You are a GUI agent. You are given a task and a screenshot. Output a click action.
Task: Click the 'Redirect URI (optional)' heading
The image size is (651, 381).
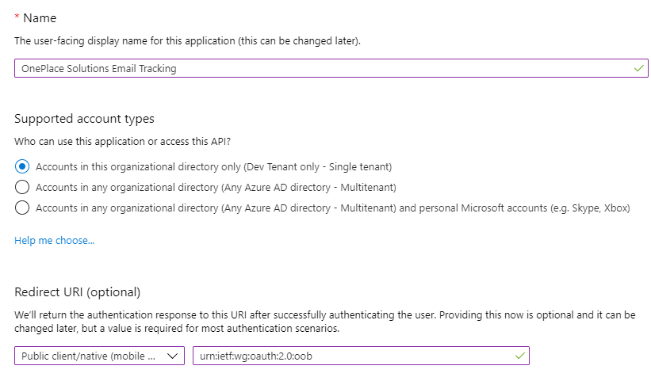[x=77, y=291]
